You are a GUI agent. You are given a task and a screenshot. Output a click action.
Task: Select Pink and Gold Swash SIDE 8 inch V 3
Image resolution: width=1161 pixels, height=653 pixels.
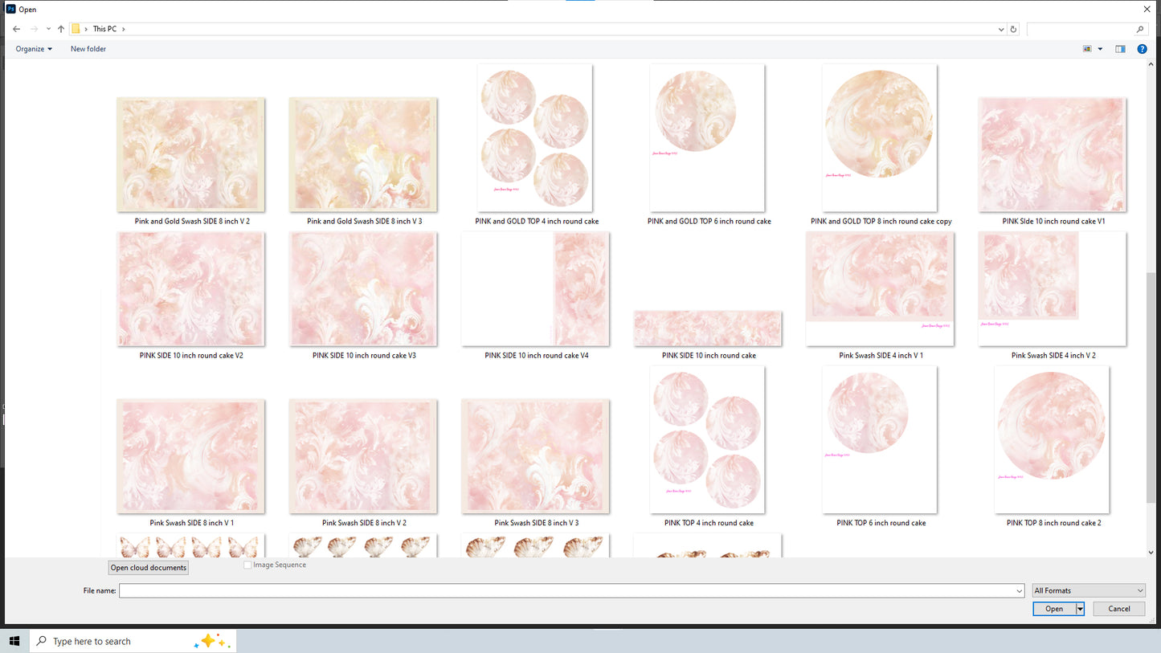(364, 161)
